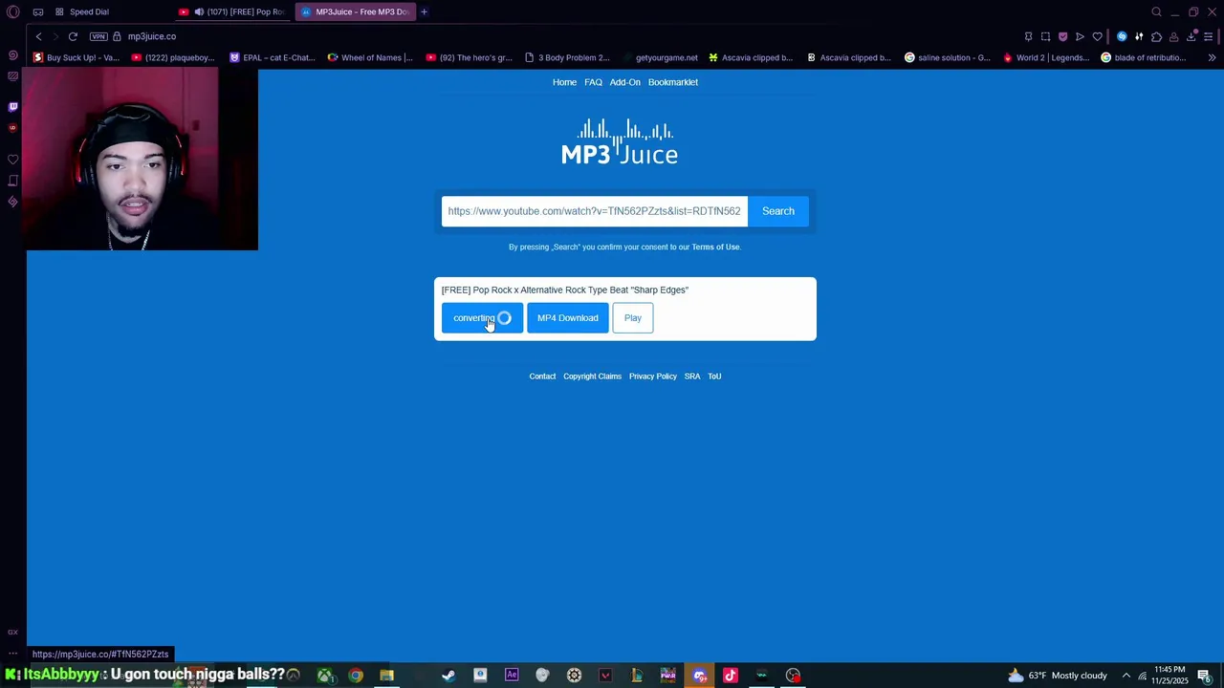Open the '3 Body Problem 2' bookmark

point(567,57)
